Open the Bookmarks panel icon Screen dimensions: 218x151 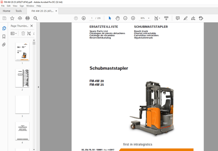coord(4,37)
